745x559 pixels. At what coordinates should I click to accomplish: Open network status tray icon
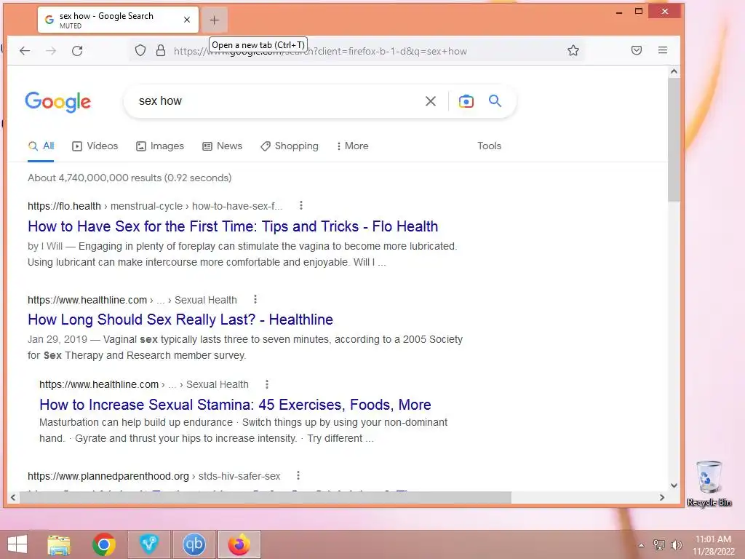pos(658,545)
